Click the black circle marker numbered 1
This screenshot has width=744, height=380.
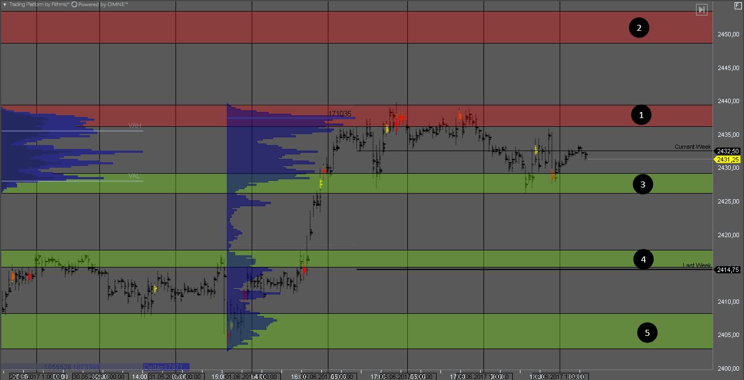[641, 115]
